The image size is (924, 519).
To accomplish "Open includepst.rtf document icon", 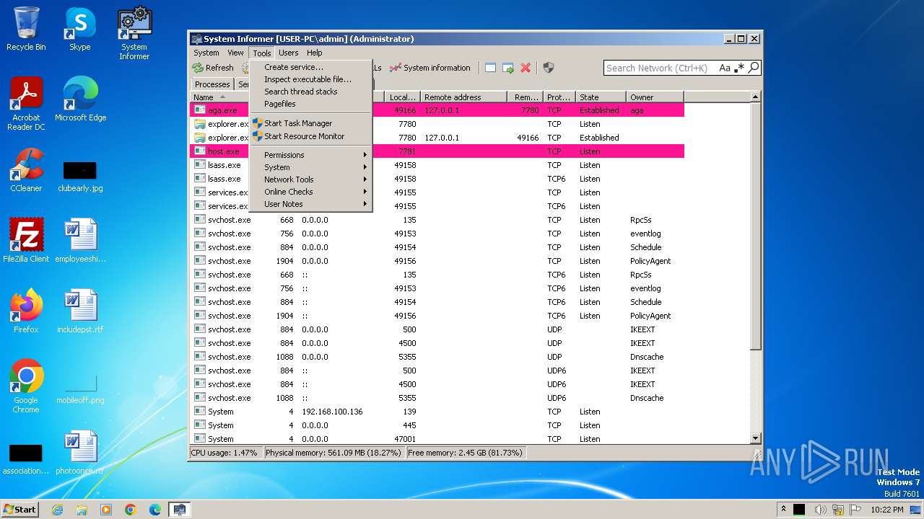I will [80, 311].
